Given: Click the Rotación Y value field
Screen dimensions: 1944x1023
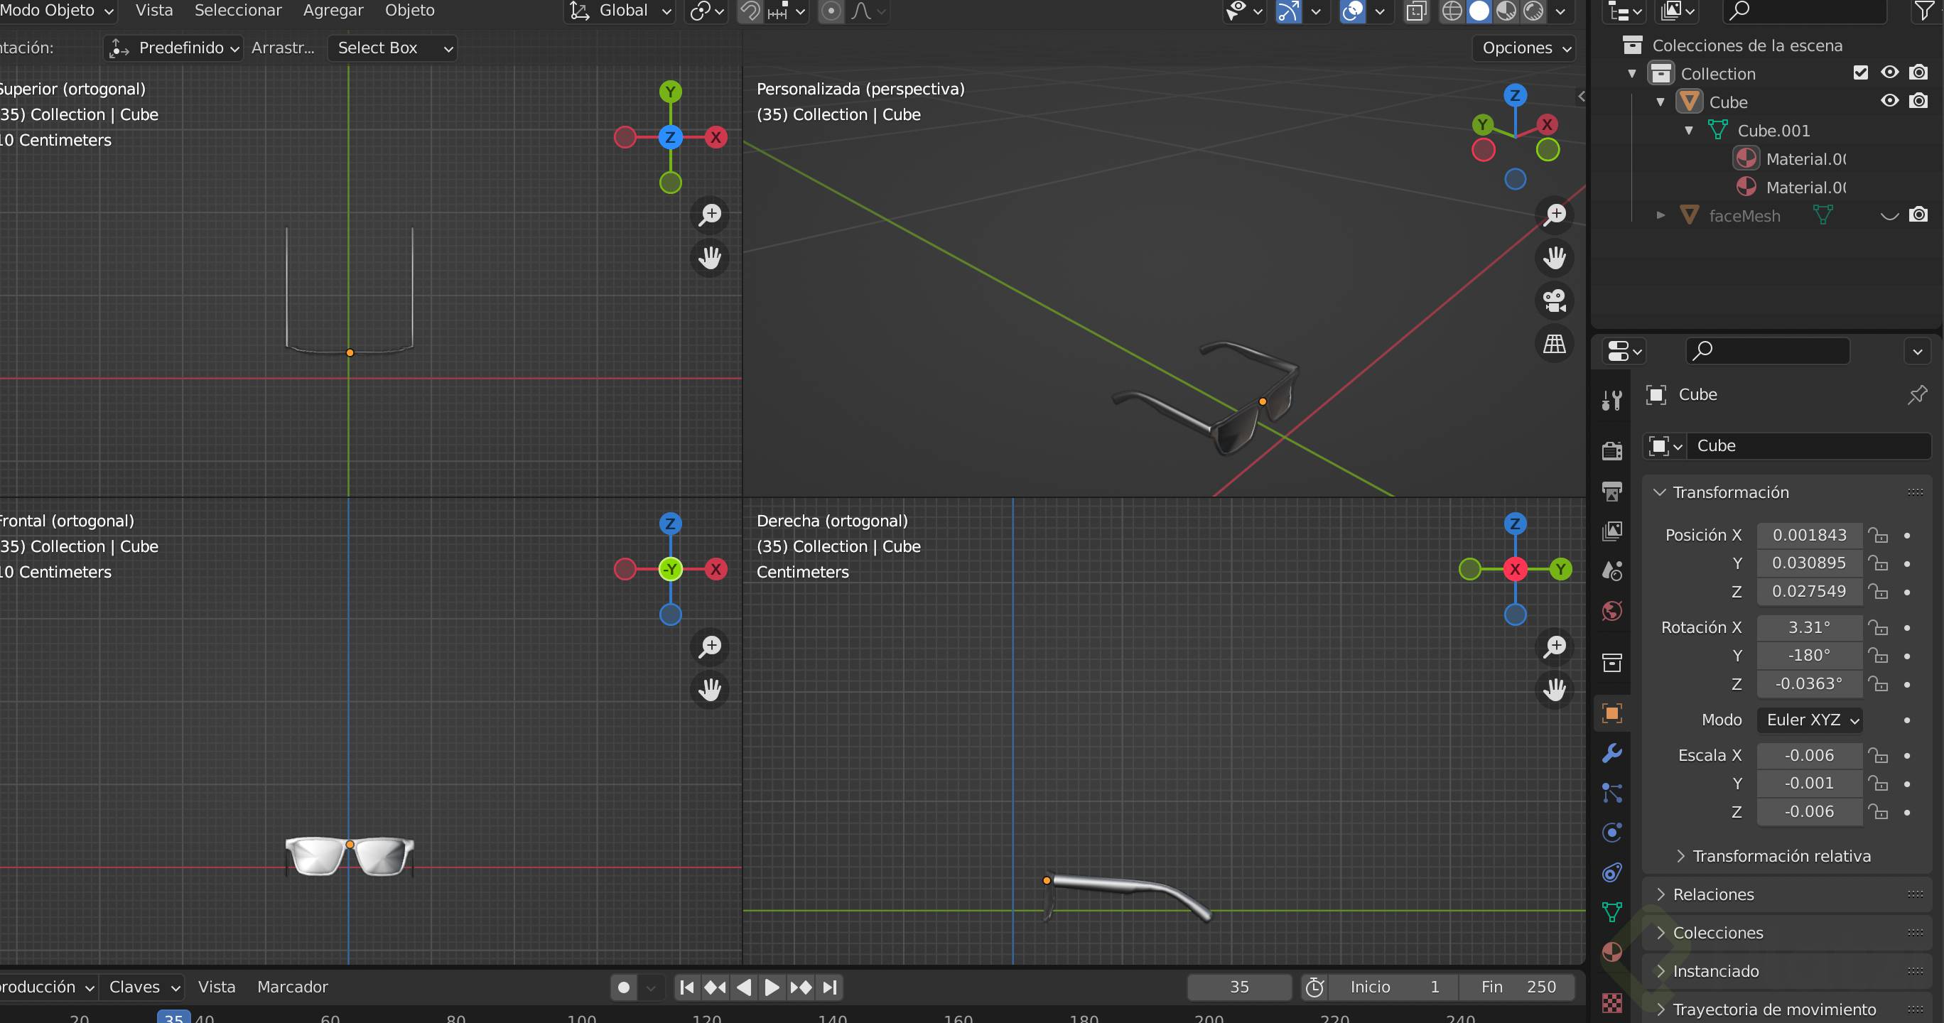Looking at the screenshot, I should pyautogui.click(x=1810, y=656).
